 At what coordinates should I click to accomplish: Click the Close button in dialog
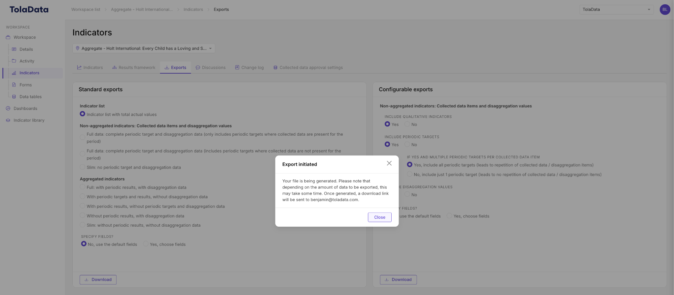click(x=379, y=217)
